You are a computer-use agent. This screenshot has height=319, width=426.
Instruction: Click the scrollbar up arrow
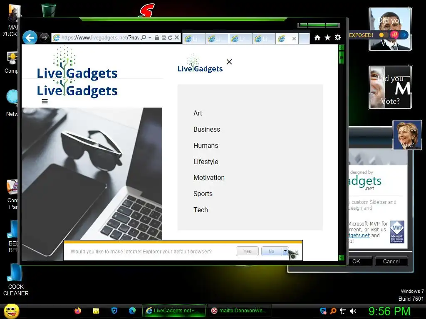click(x=341, y=47)
